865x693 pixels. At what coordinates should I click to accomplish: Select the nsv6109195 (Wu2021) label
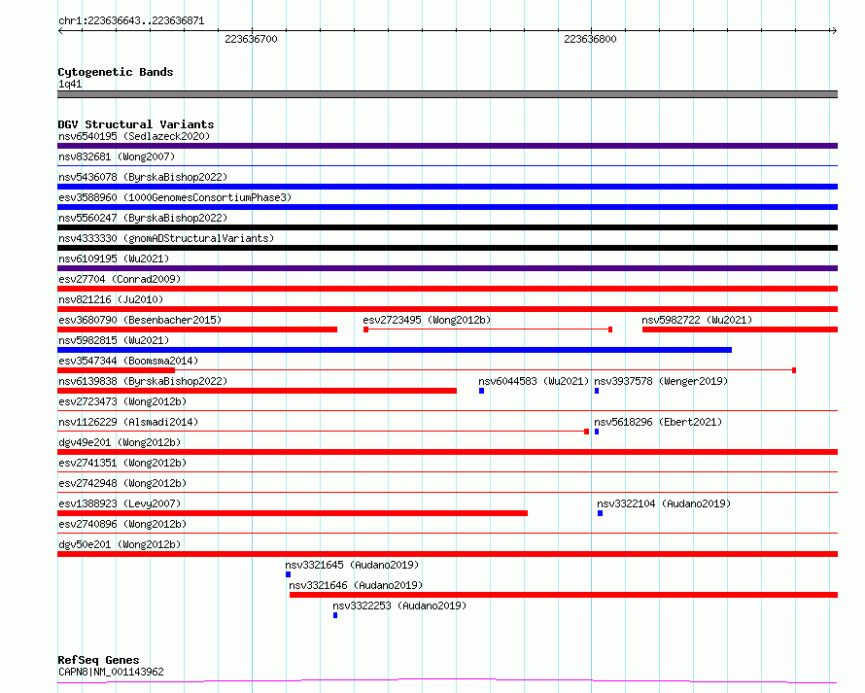pos(114,259)
